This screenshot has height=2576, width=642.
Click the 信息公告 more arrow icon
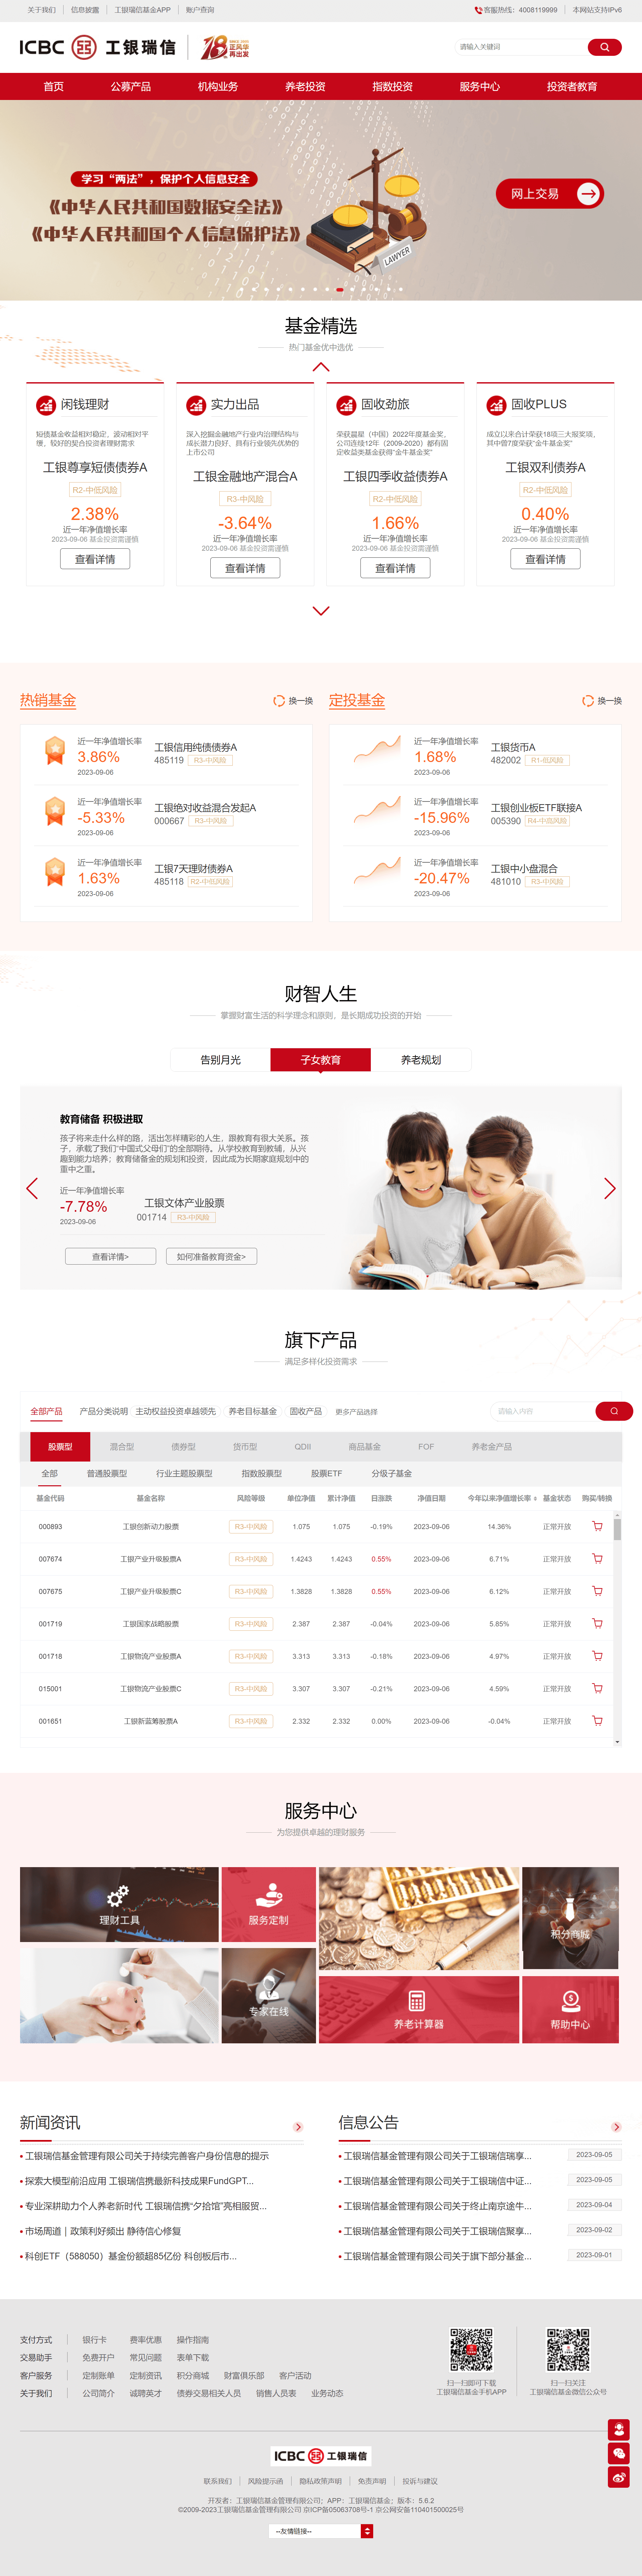[616, 2127]
